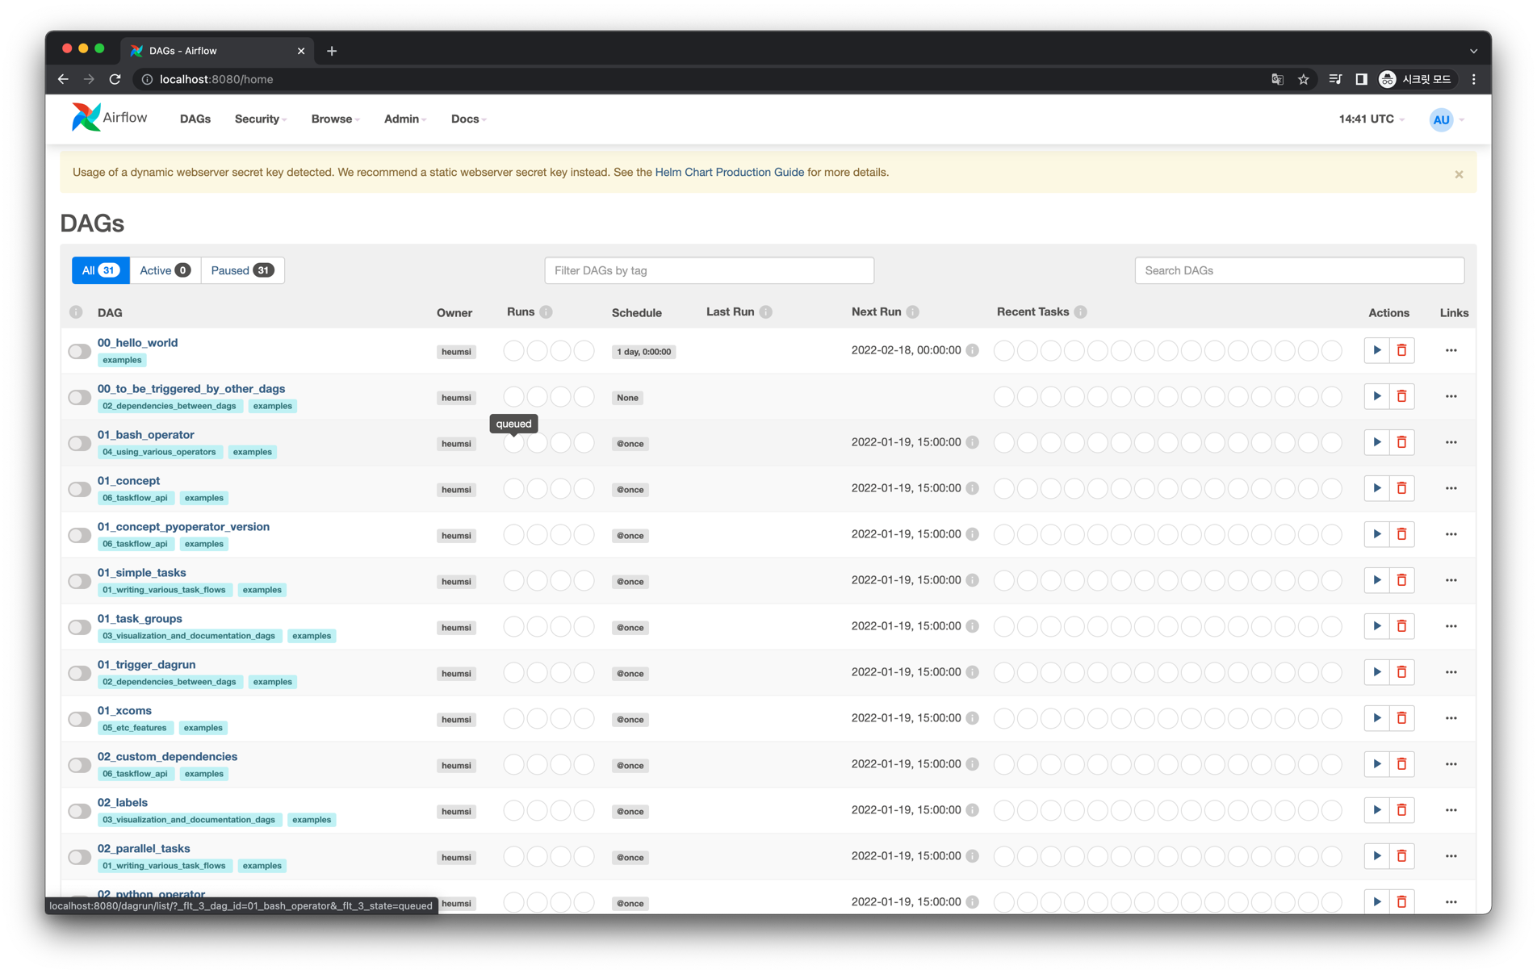Delete the 02_labels DAG

pyautogui.click(x=1402, y=810)
